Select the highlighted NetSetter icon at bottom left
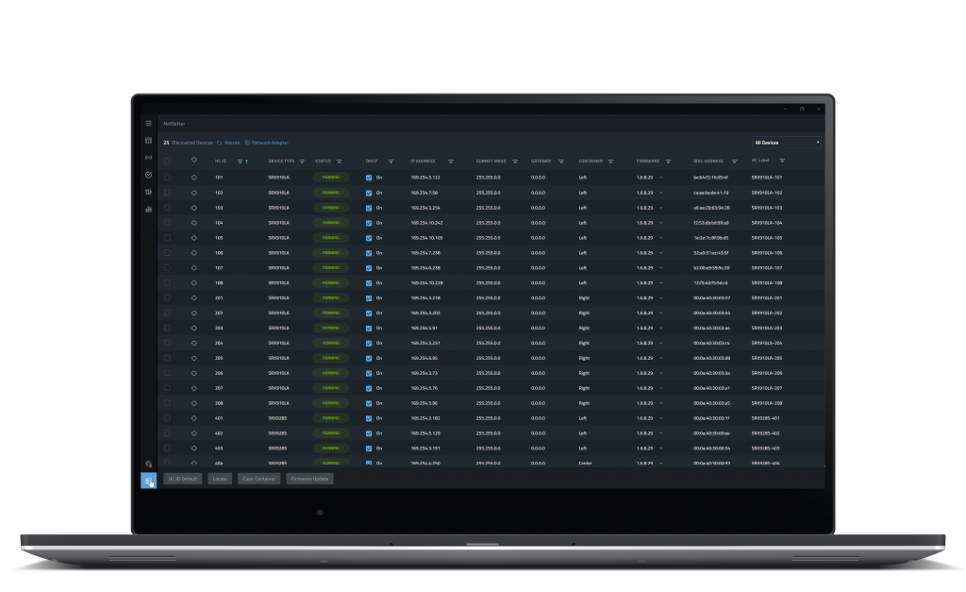 tap(149, 482)
